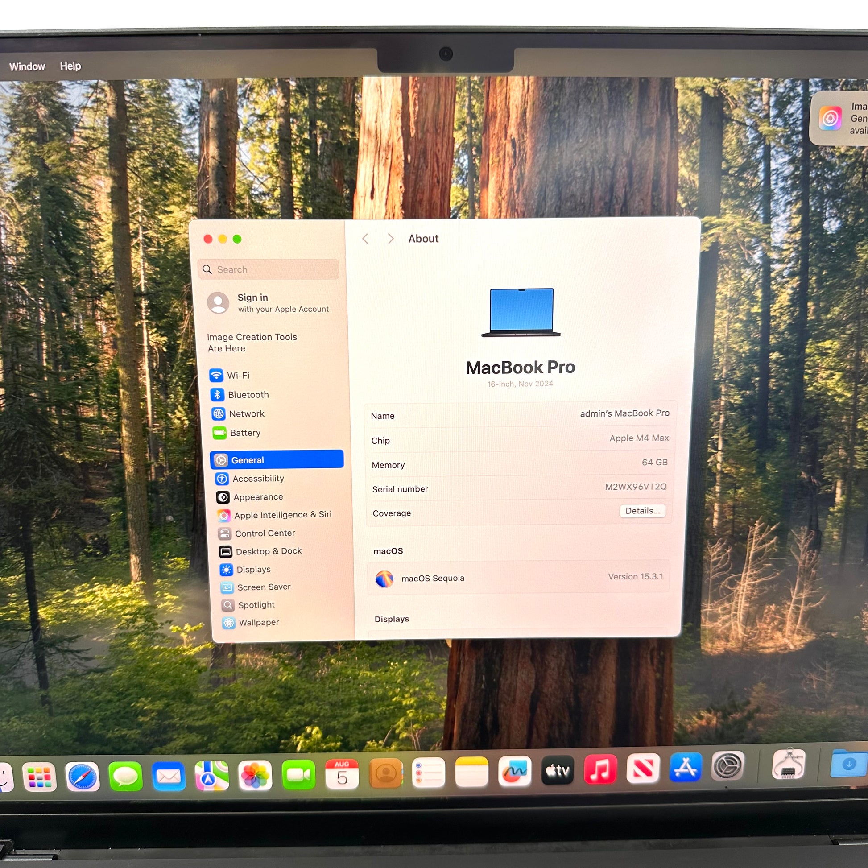Open Image Creation Tools Are Here notice
This screenshot has width=868, height=868.
click(252, 343)
